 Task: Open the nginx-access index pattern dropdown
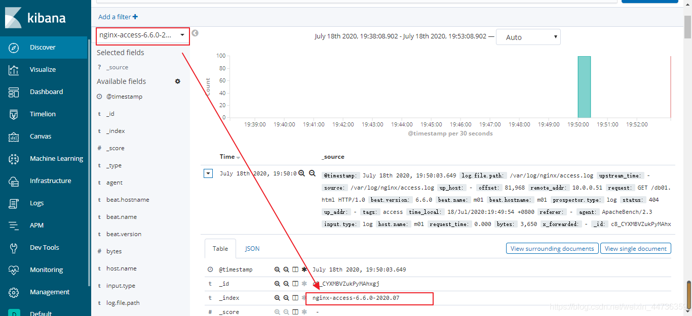(143, 36)
